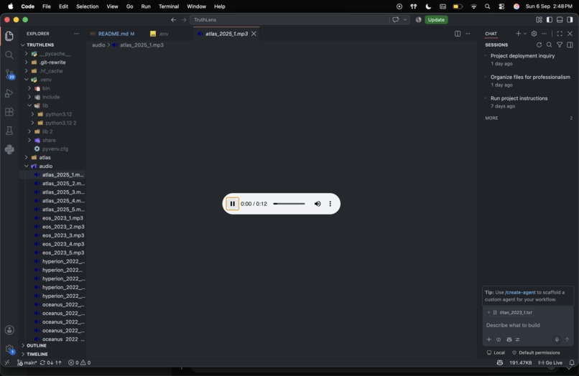Collapse the TRUTHLENS root folder
Image resolution: width=579 pixels, height=376 pixels.
[53, 44]
